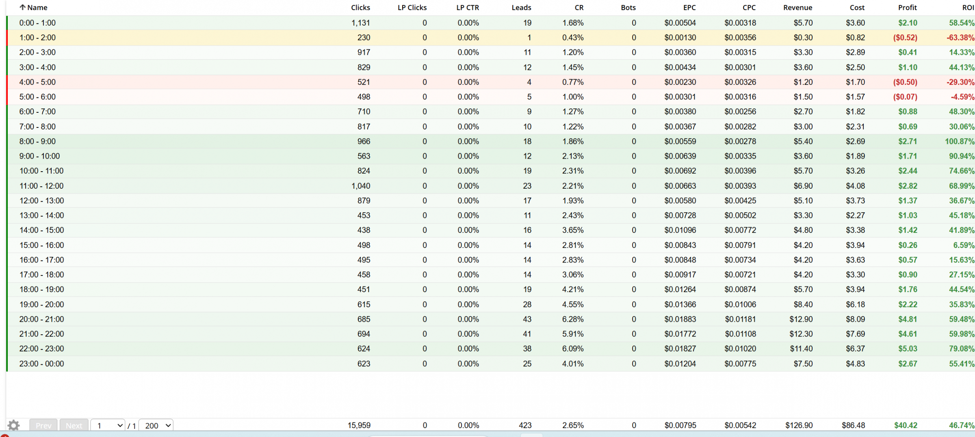Sort table by Leads column header
The height and width of the screenshot is (437, 975).
tap(521, 7)
